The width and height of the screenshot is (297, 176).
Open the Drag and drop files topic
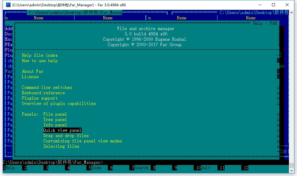click(x=66, y=136)
